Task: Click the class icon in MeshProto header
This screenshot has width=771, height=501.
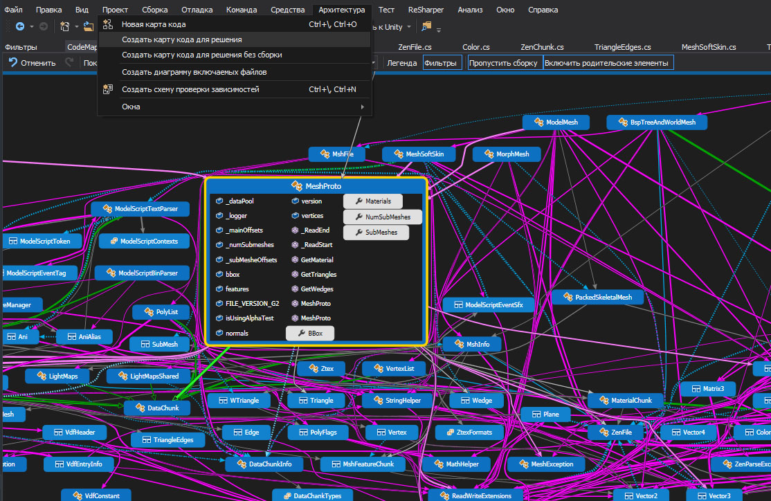Action: (297, 186)
